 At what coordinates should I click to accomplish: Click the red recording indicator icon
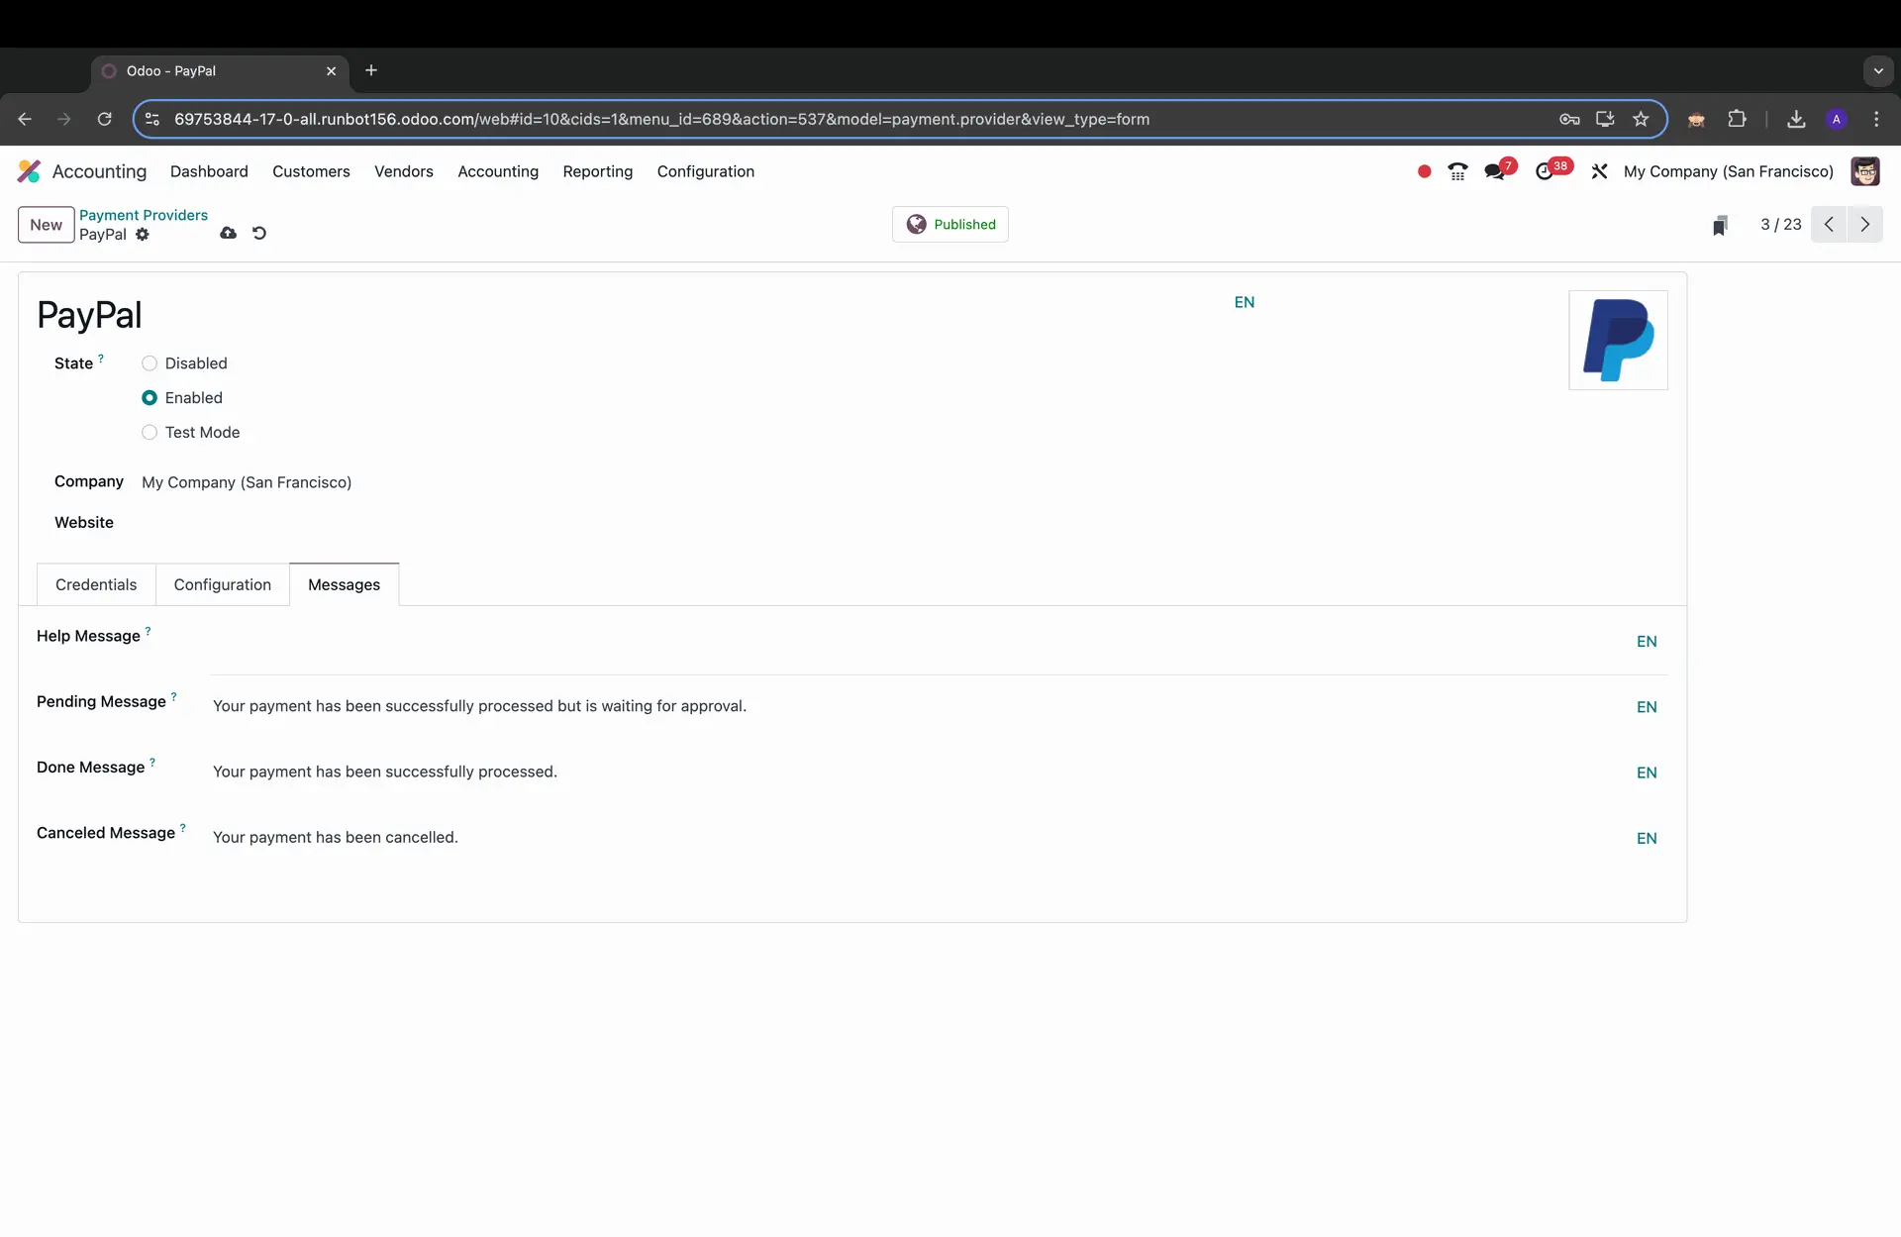1424,171
